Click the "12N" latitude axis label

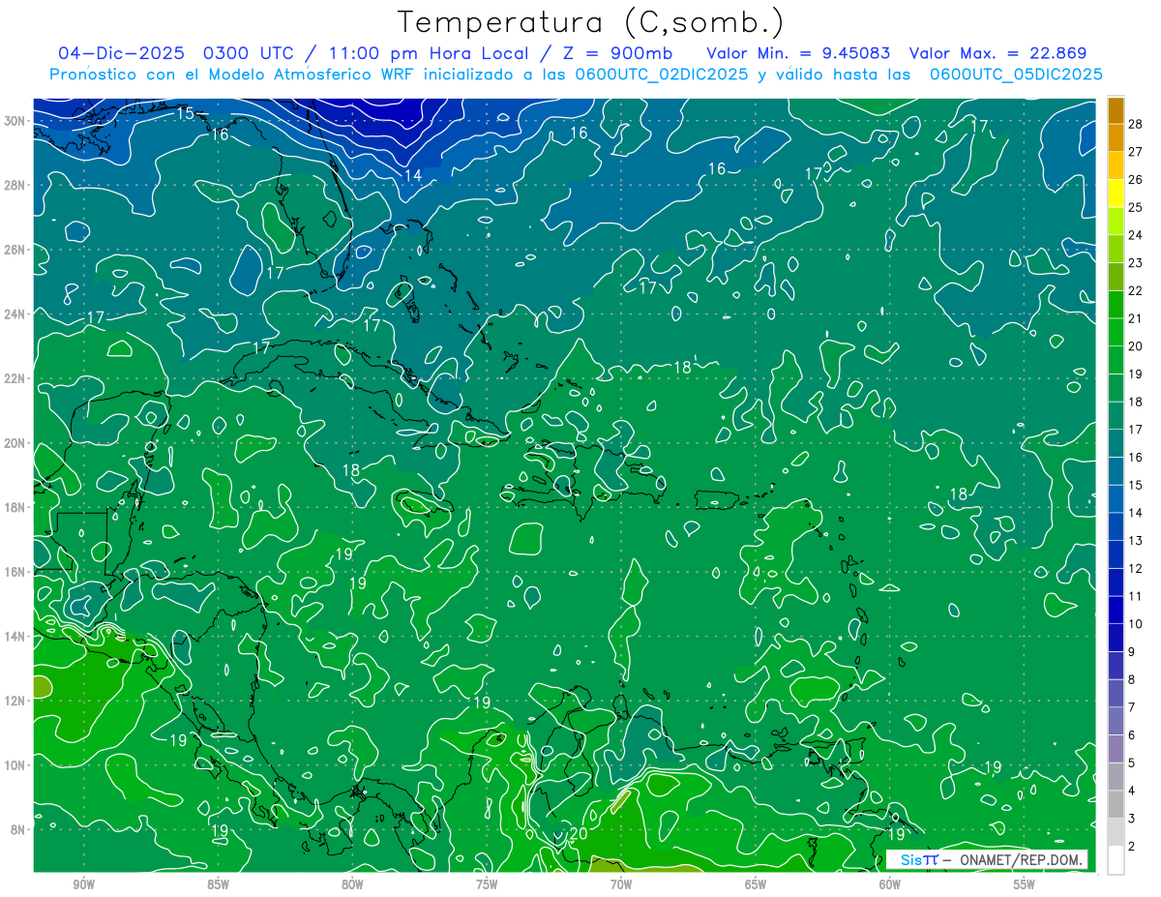[x=15, y=701]
